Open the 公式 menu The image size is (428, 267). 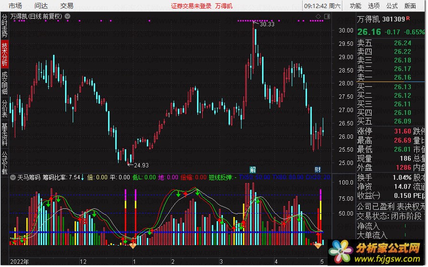[x=392, y=6]
